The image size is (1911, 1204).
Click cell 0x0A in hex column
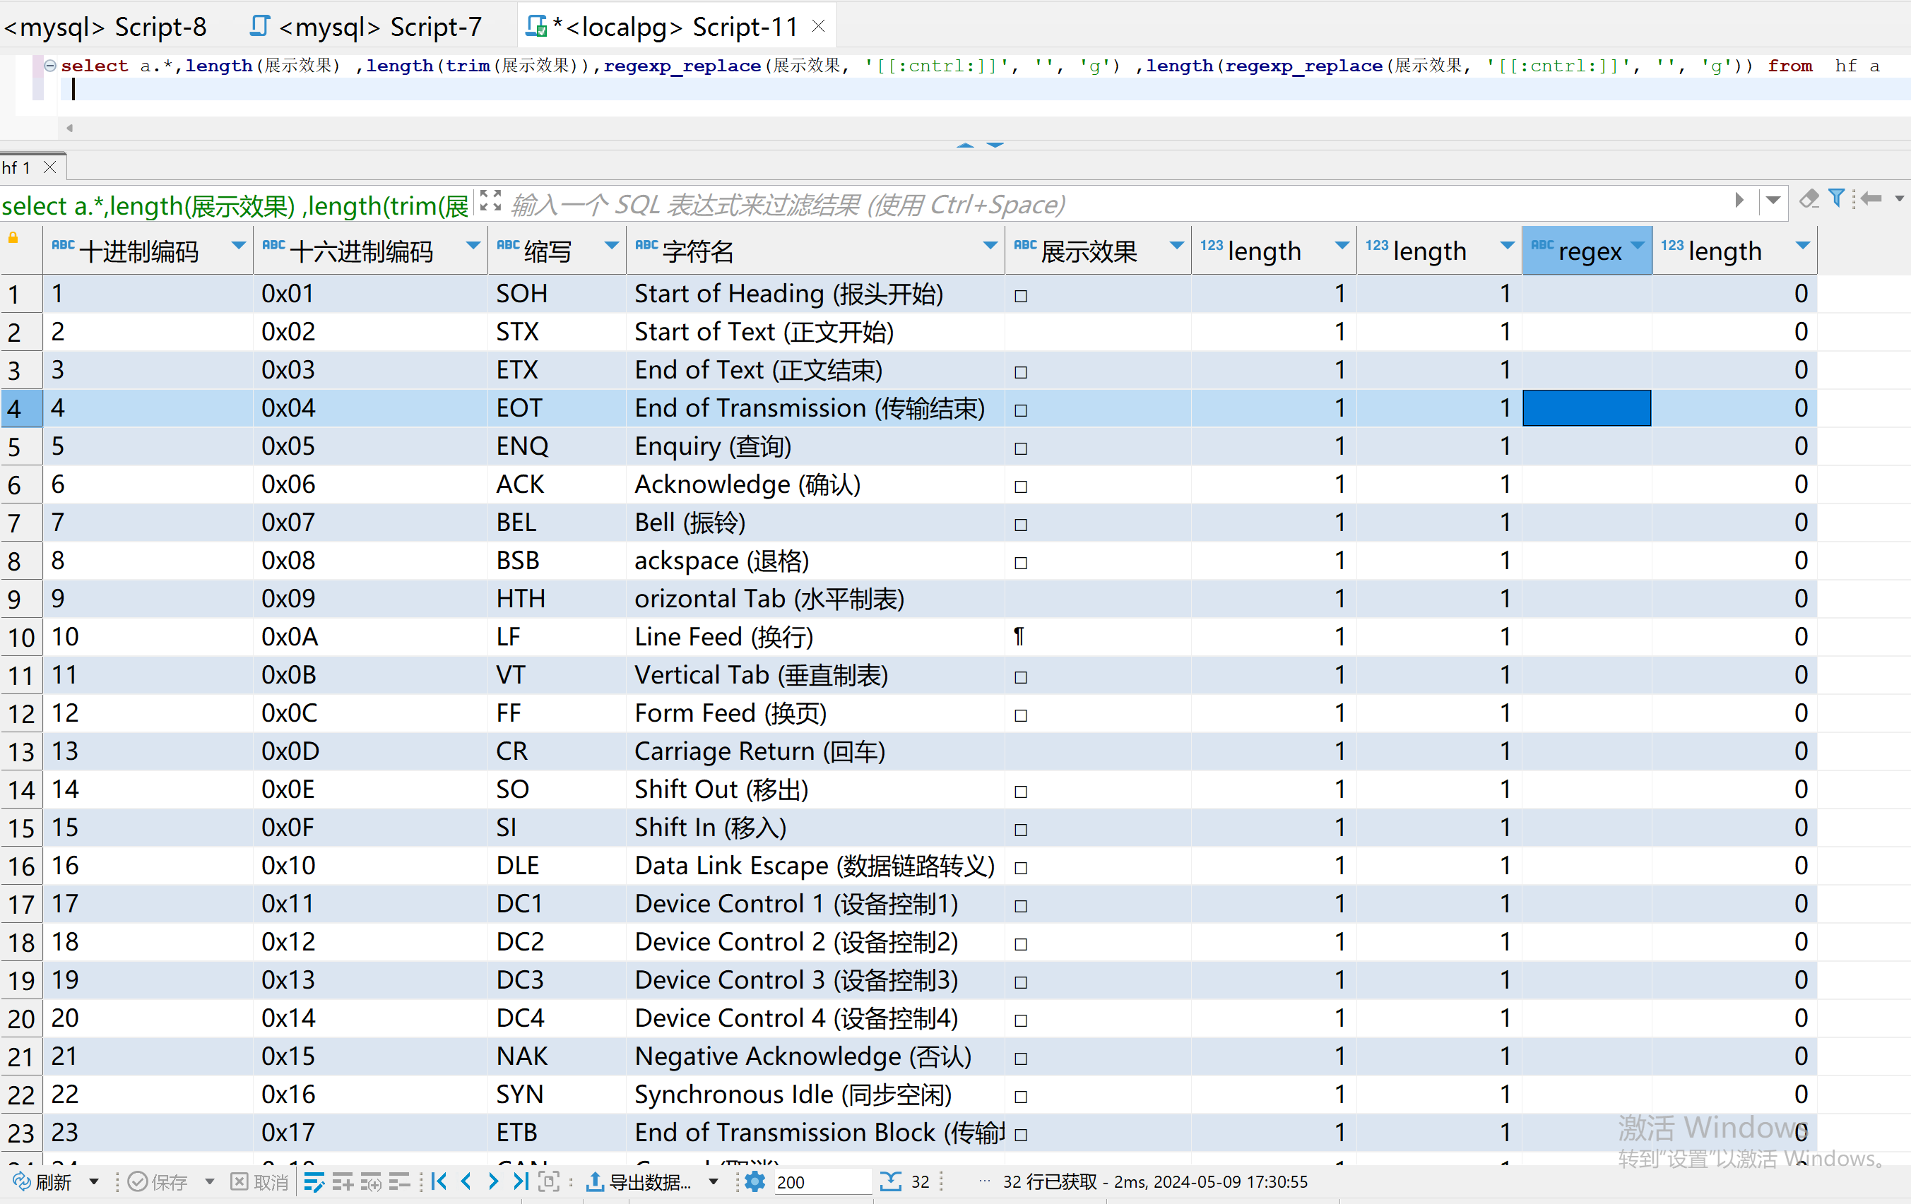tap(369, 637)
